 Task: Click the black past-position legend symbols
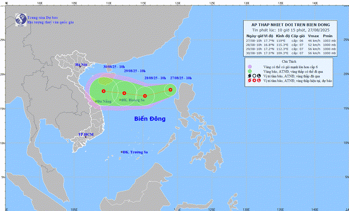(x=254, y=76)
